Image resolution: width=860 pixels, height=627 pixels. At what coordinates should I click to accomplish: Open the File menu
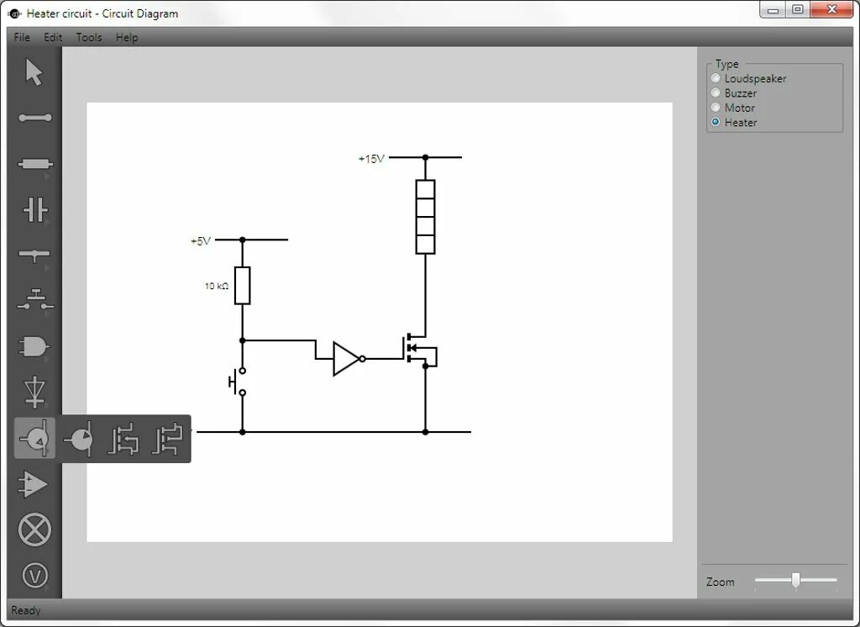point(22,37)
